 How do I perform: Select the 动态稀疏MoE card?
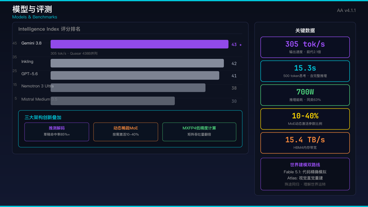[126, 132]
